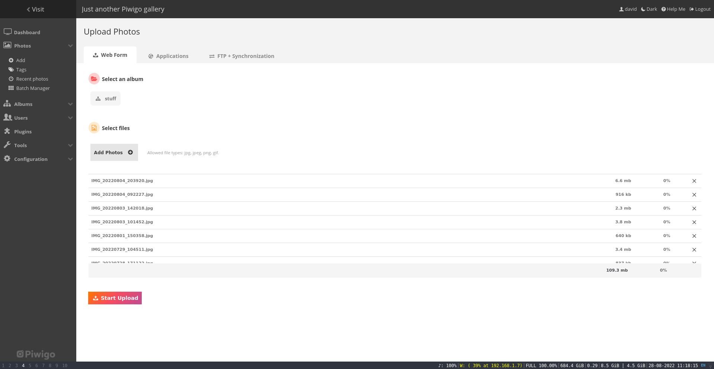This screenshot has width=714, height=369.
Task: Open the Dashboard menu item
Action: pyautogui.click(x=27, y=32)
